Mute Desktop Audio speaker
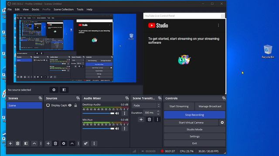This screenshot has width=279, height=156. [x=117, y=114]
